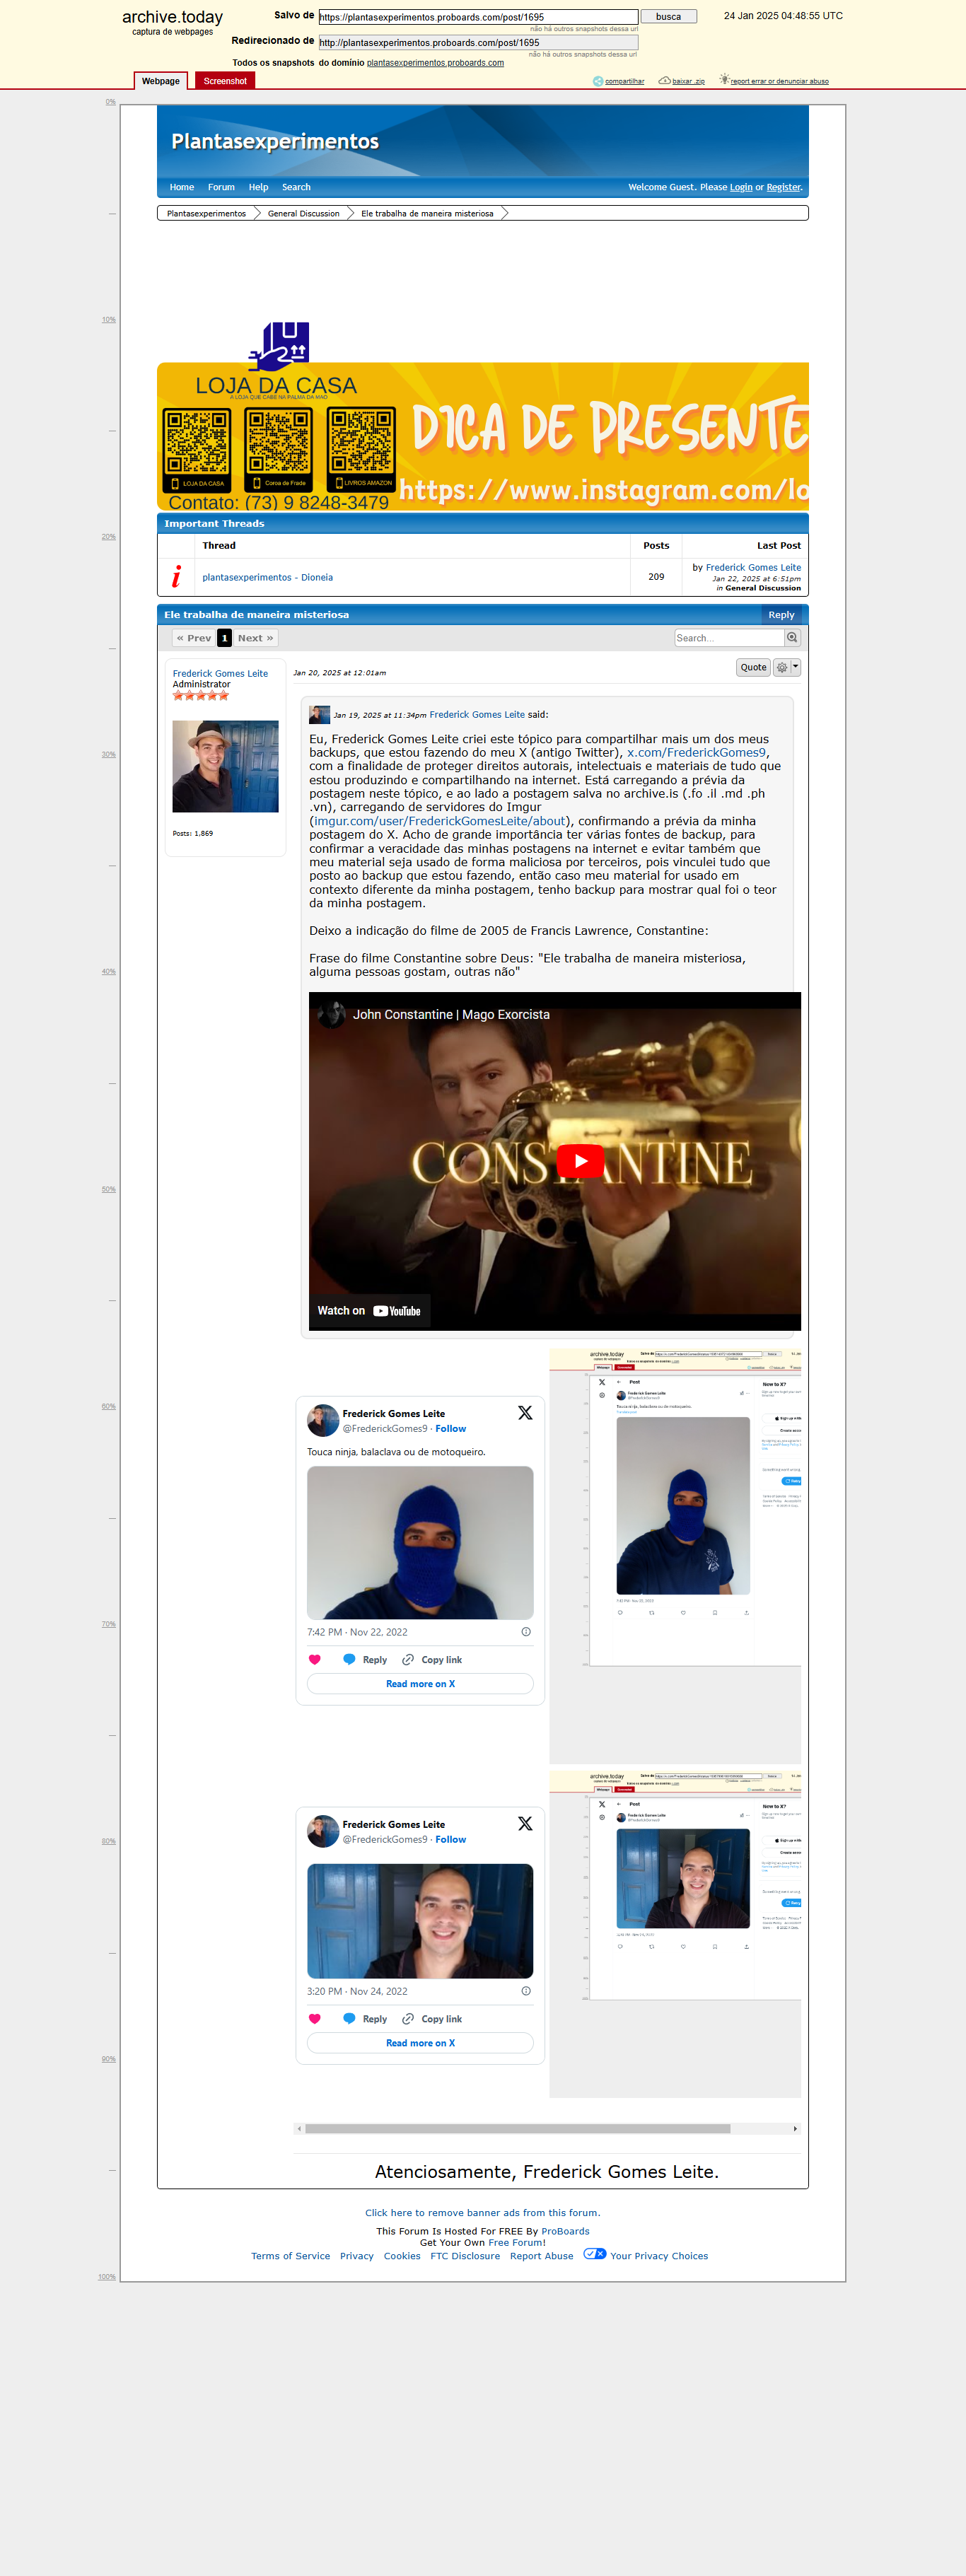This screenshot has width=966, height=2576.
Task: Click info icon on Nov 22 tweet
Action: [x=526, y=1632]
